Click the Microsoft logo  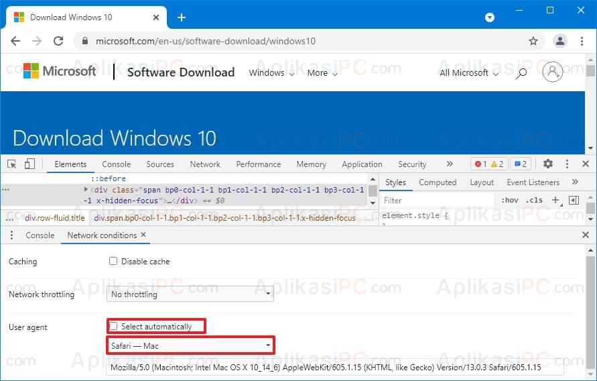[60, 71]
